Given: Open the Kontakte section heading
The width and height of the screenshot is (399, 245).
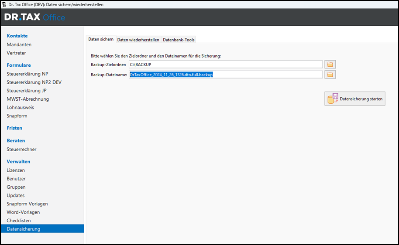Looking at the screenshot, I should tap(17, 36).
